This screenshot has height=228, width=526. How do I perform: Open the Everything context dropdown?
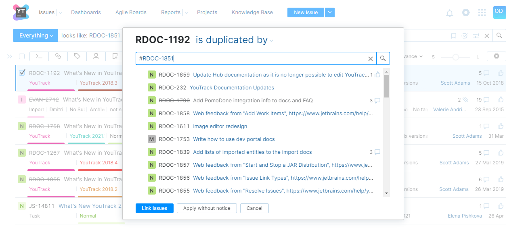coord(36,35)
